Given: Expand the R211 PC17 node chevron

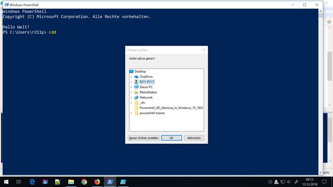Looking at the screenshot, I should point(131,82).
